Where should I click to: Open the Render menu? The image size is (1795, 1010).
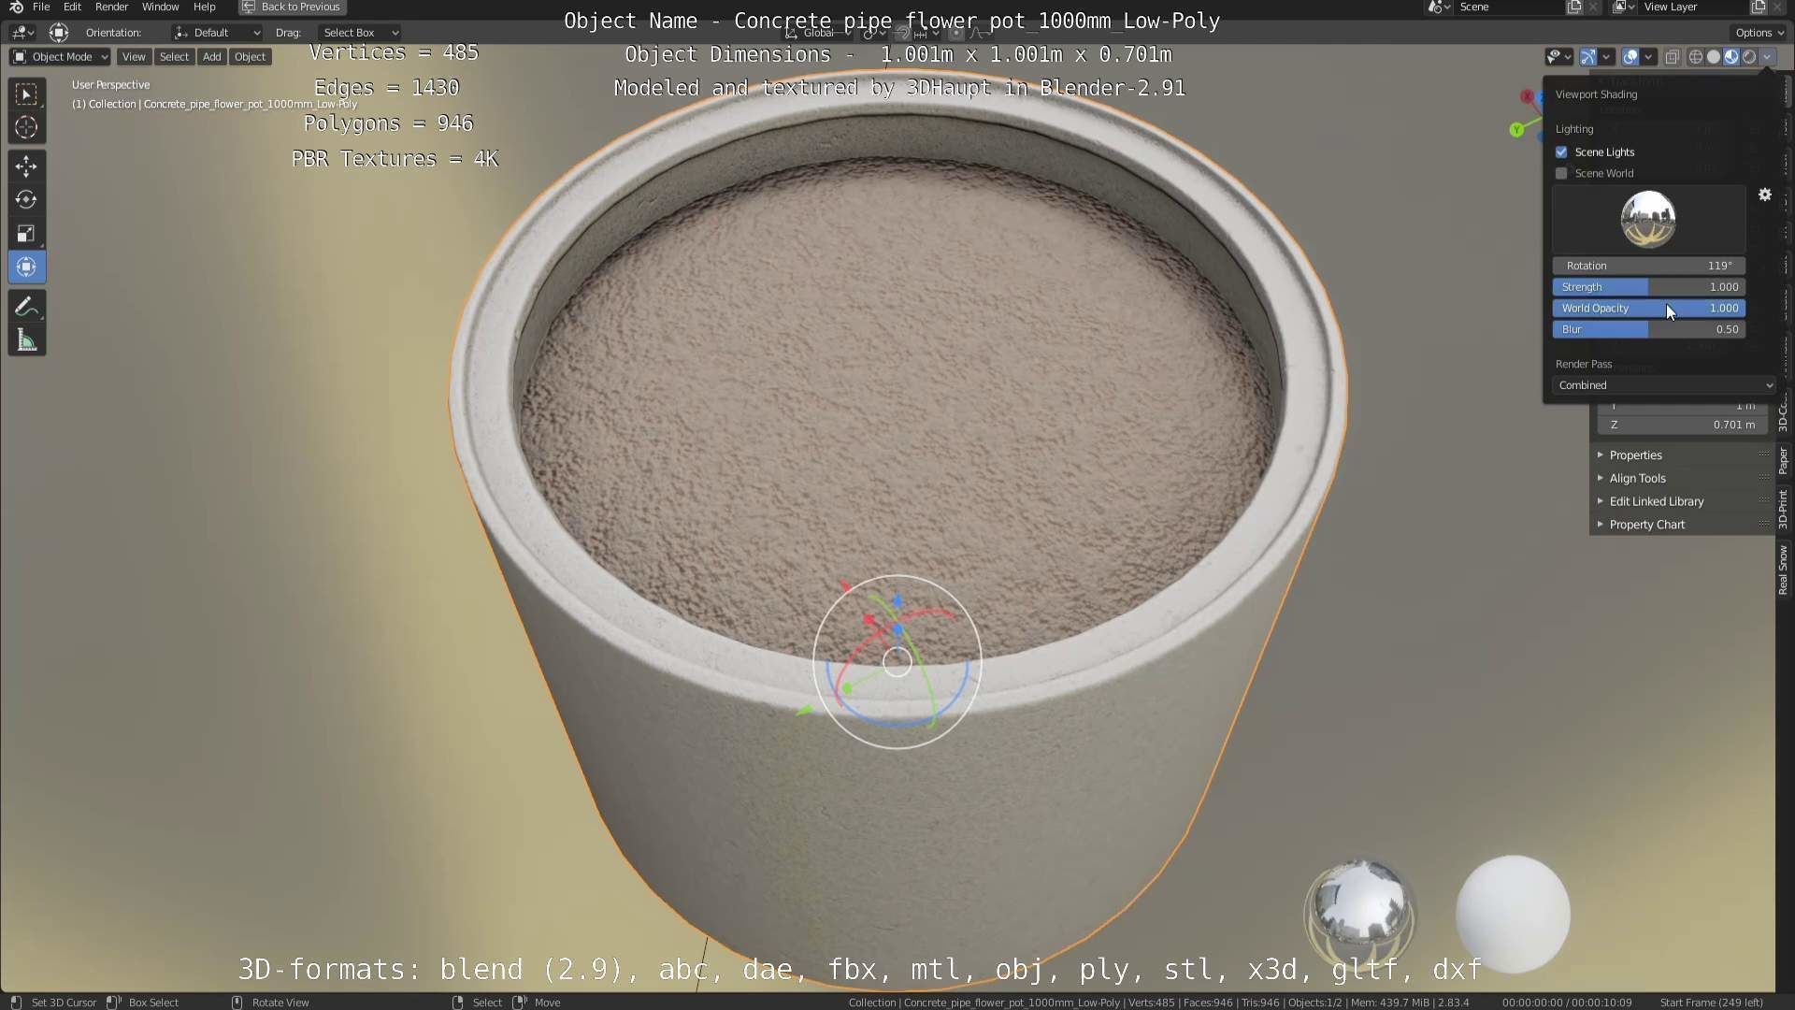tap(112, 7)
